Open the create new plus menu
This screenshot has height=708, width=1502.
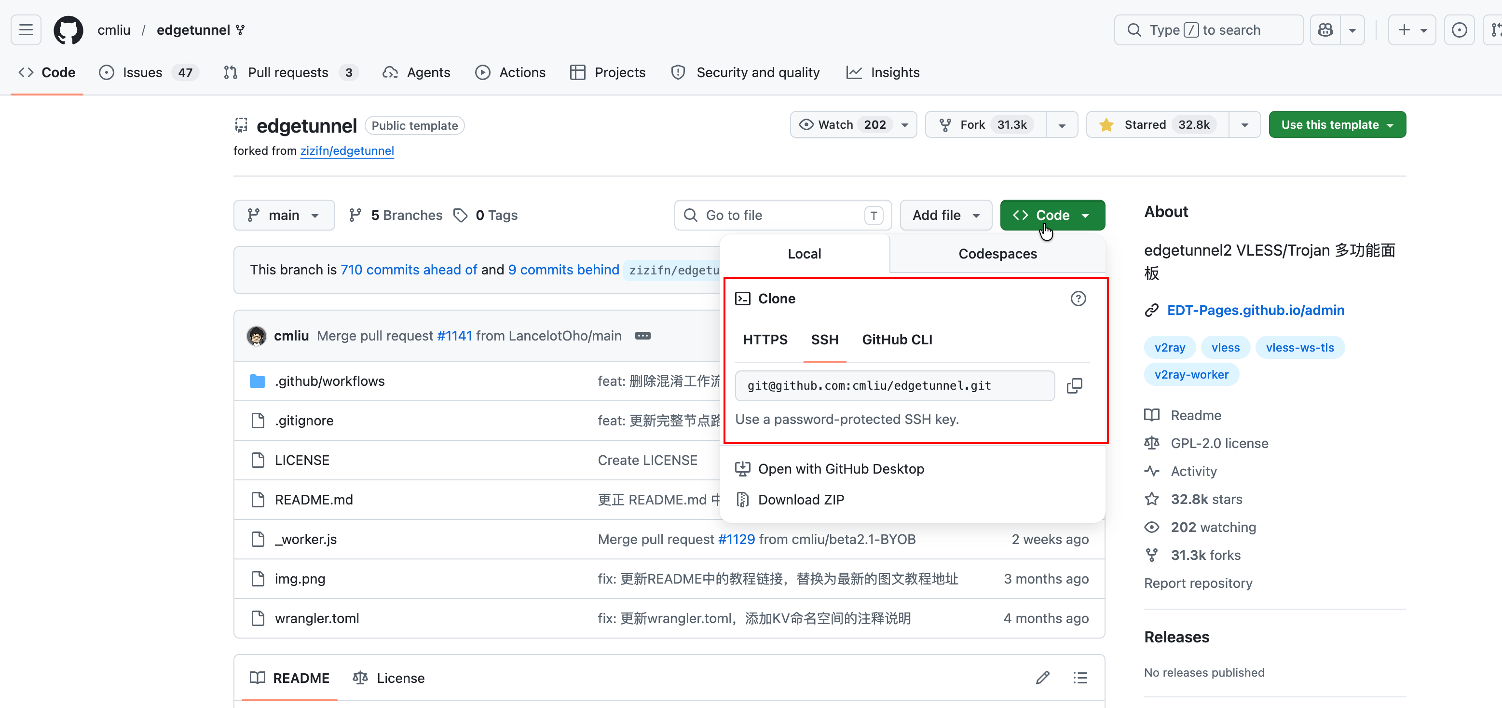click(1412, 30)
